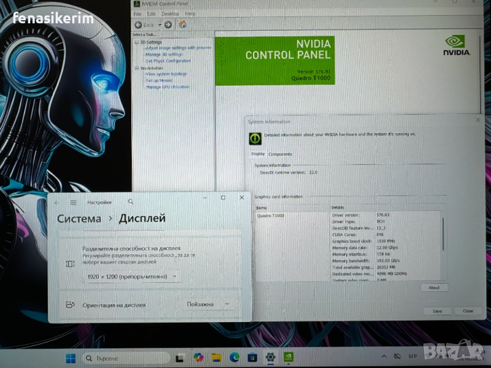491x368 pixels.
Task: Click the Back arrow in NVIDIA Control Panel
Action: click(138, 25)
